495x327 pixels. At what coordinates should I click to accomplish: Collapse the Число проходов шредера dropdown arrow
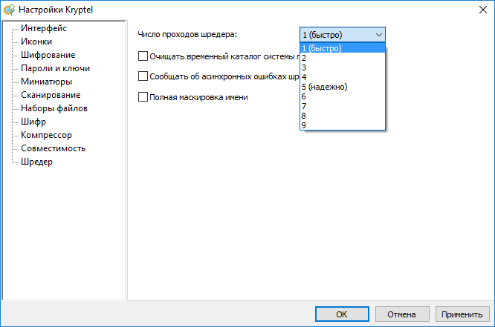(x=379, y=34)
